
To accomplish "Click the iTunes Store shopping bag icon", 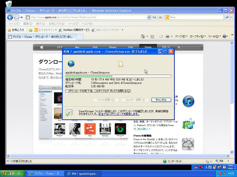I will [188, 124].
